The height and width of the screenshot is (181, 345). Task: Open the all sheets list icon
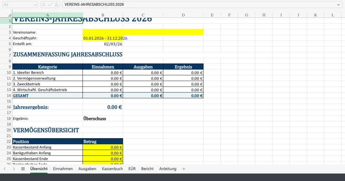23,169
